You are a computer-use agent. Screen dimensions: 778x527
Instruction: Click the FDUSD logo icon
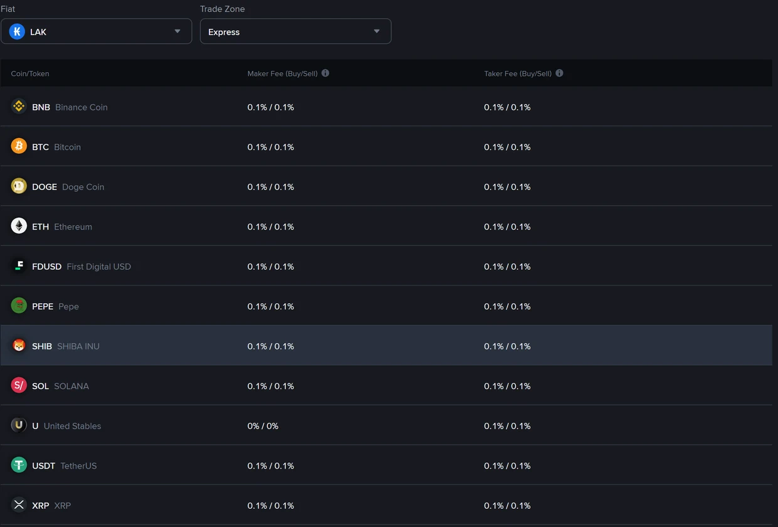[19, 266]
